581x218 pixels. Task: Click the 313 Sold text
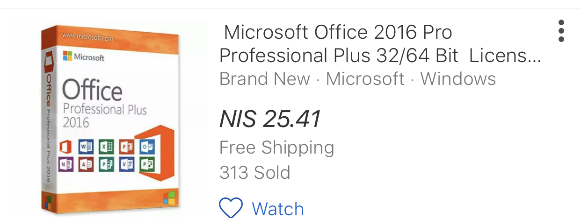255,172
